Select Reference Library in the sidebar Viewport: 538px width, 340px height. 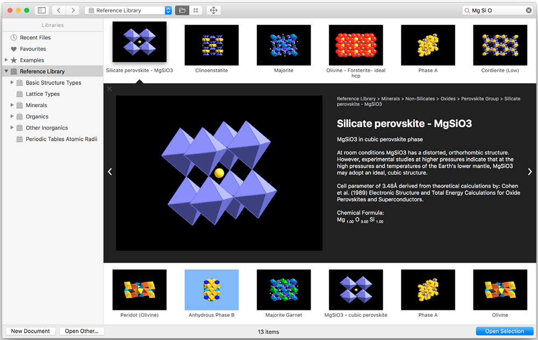pyautogui.click(x=42, y=72)
